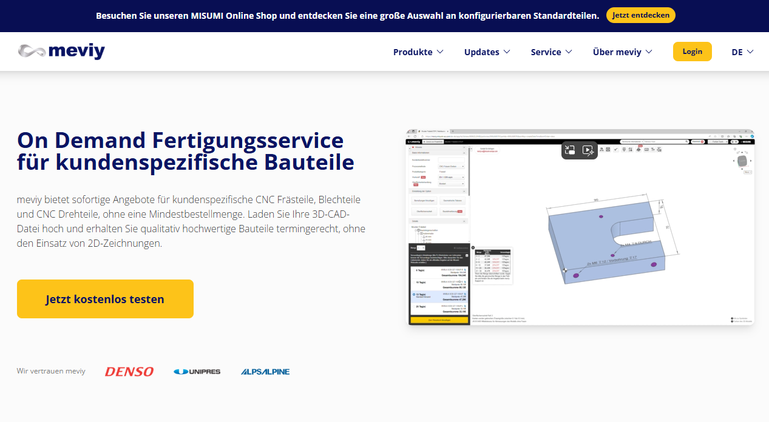Open the Produkte menu
Screen dimensions: 769x422
418,52
